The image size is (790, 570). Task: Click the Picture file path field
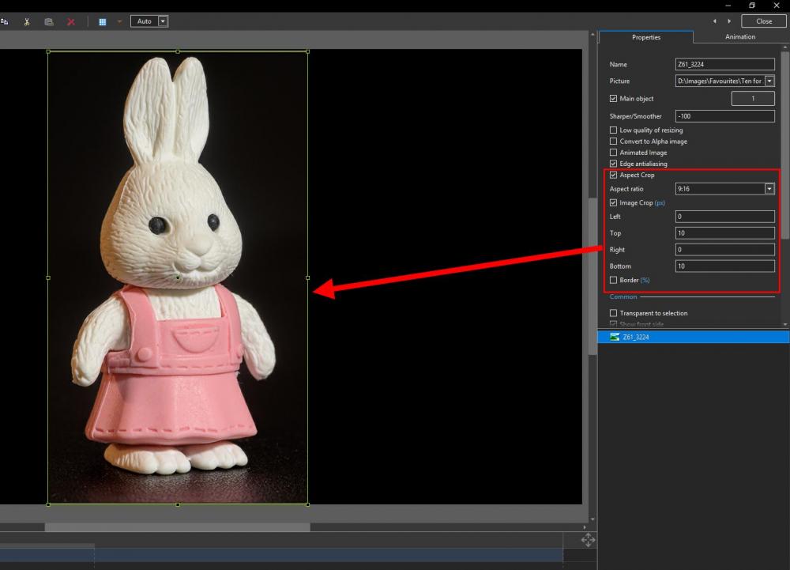pos(720,81)
